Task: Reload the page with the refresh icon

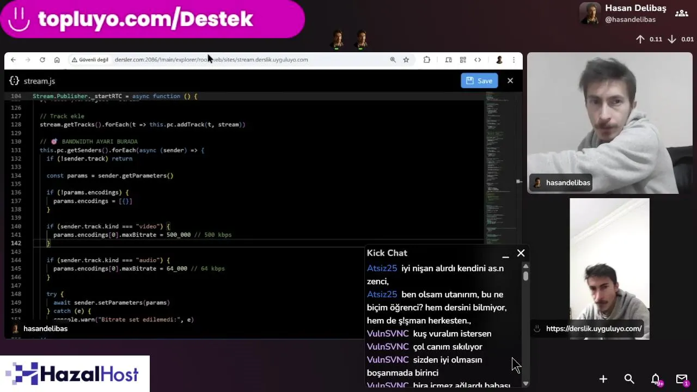Action: 42,60
